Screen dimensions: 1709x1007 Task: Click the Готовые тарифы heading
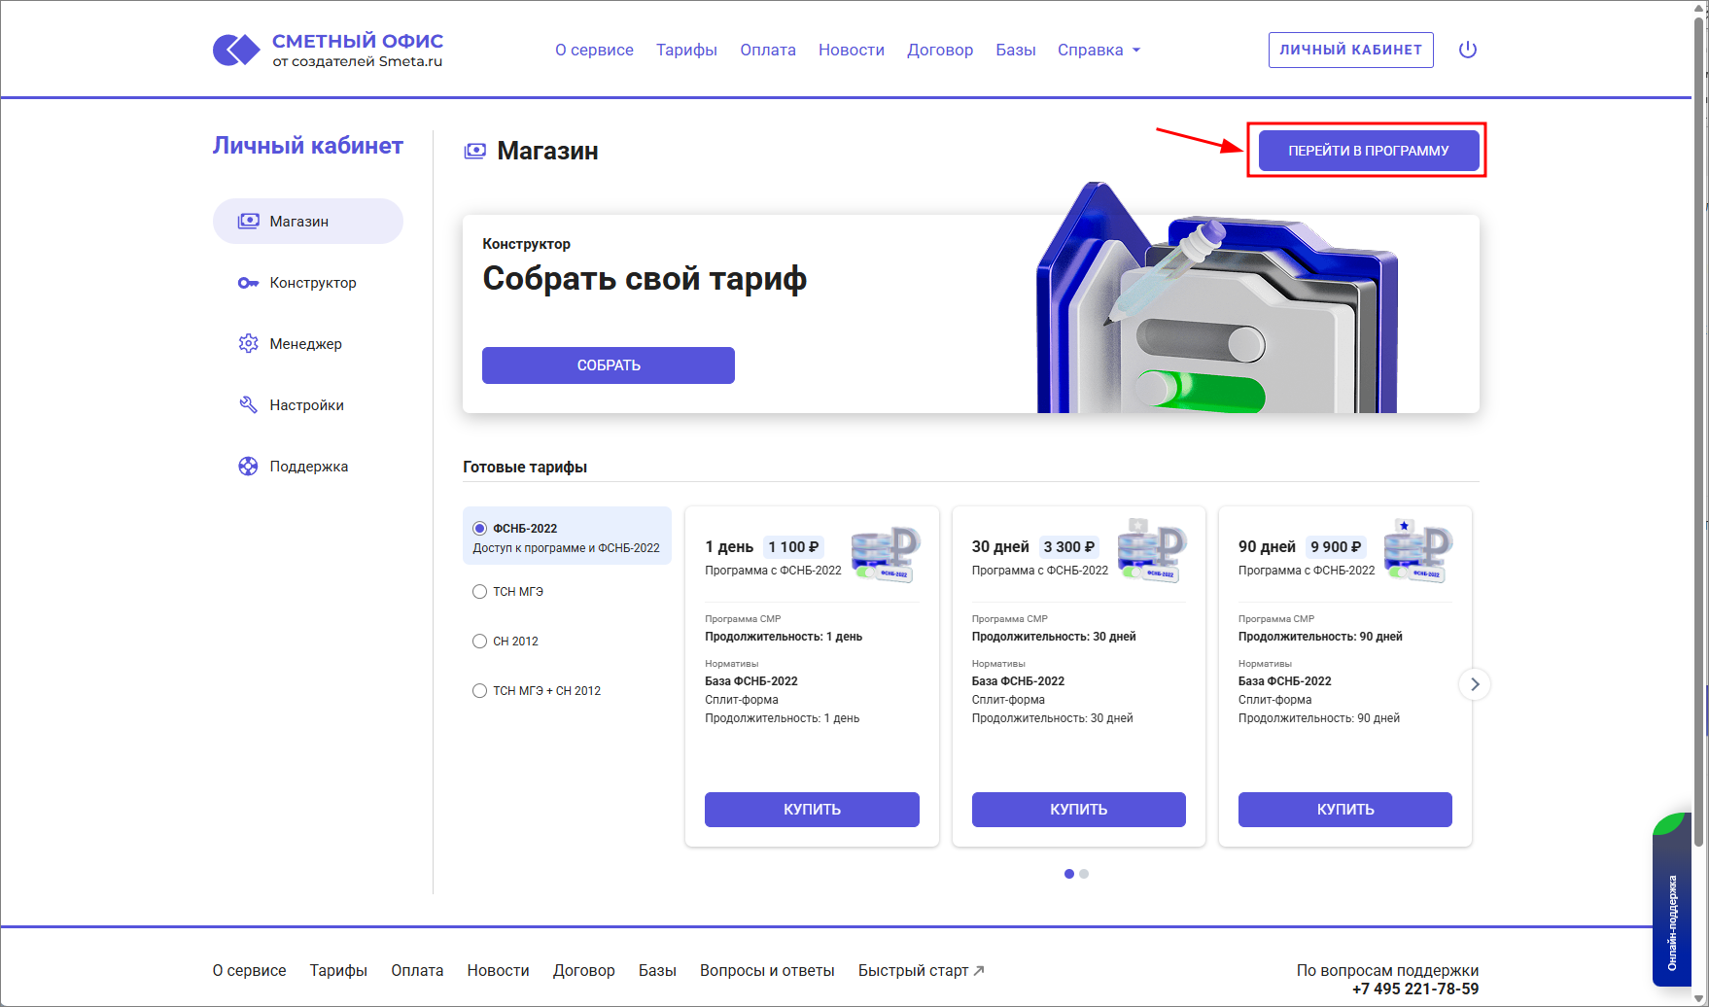pos(525,468)
